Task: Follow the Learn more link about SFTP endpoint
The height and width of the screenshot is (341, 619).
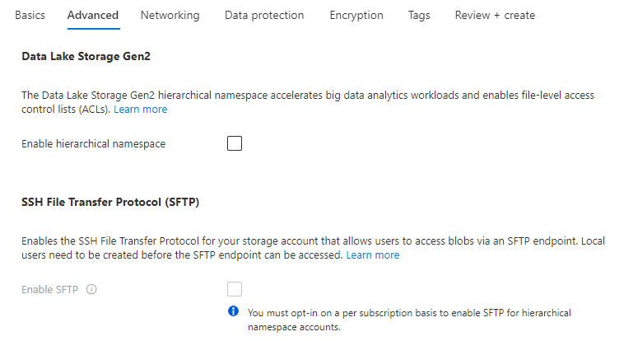Action: coord(373,255)
